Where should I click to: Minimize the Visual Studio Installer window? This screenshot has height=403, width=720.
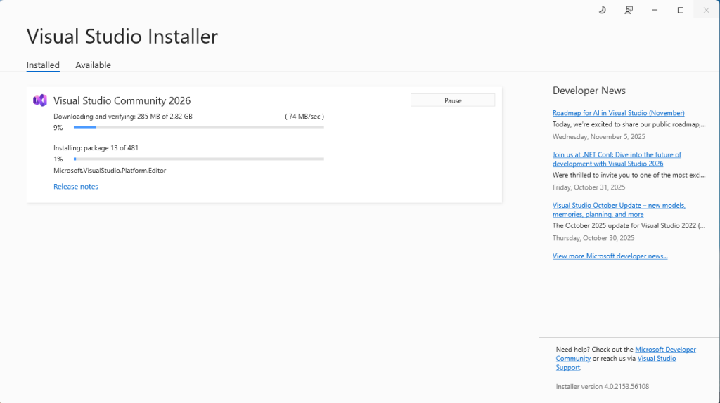(x=655, y=10)
